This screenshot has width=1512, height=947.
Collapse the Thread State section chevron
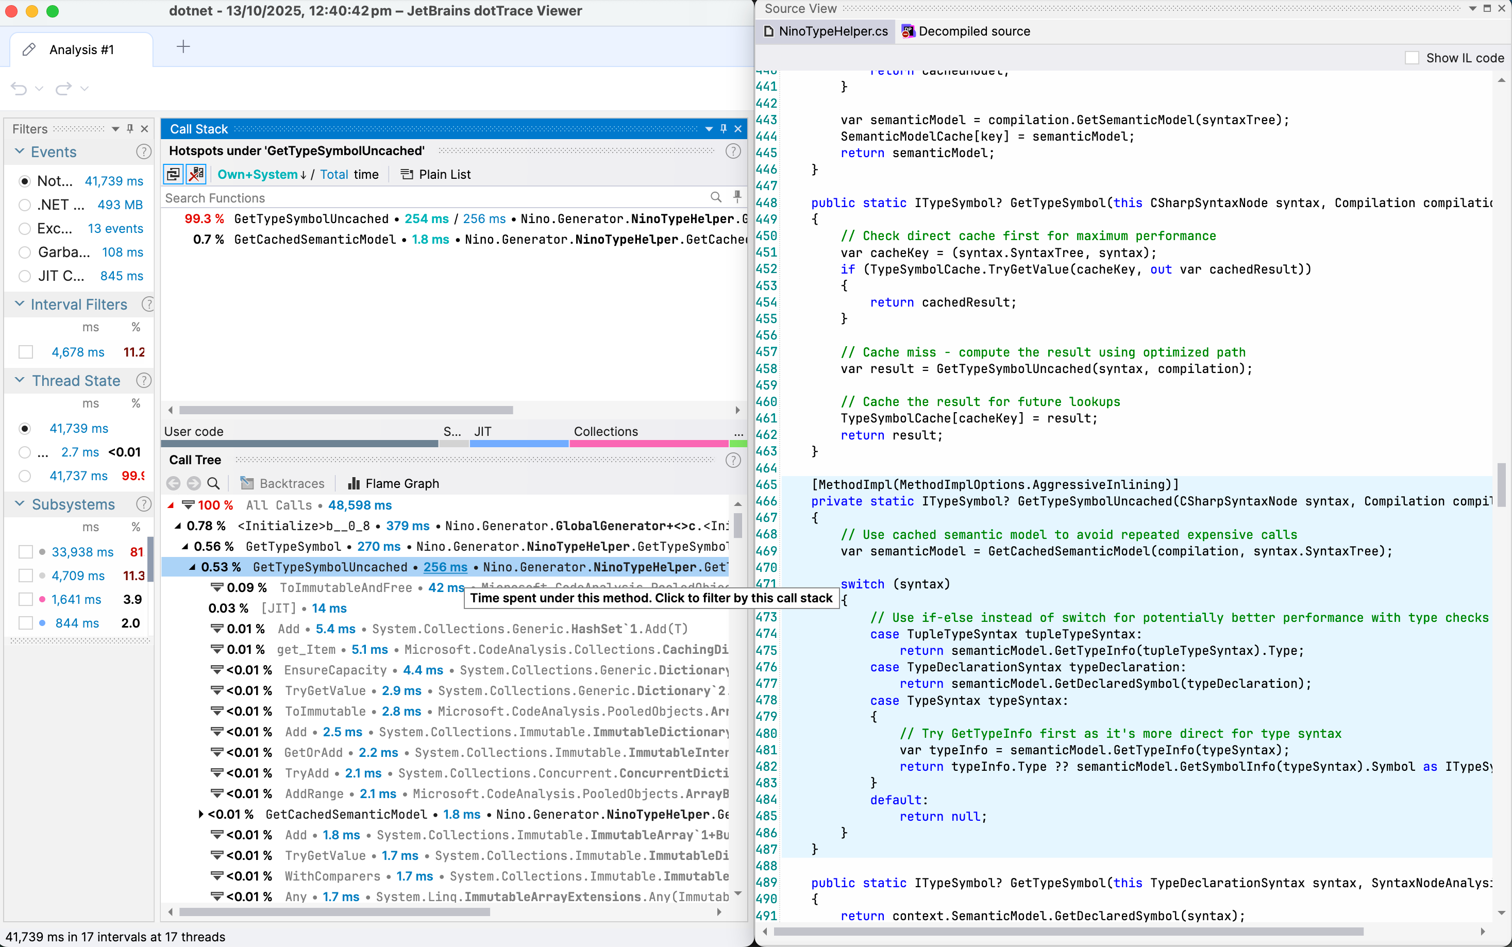pyautogui.click(x=20, y=380)
